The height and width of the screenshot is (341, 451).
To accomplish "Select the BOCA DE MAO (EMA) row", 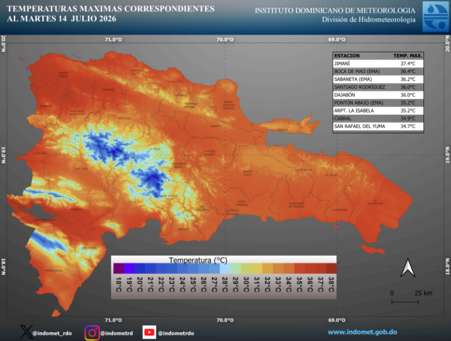I will pos(378,71).
